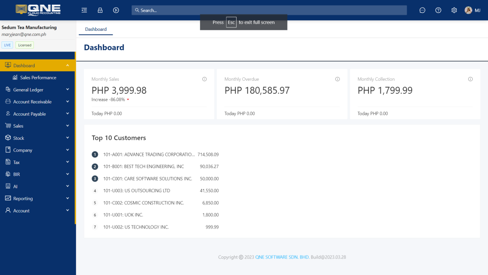
Task: Expand the AI menu chevron
Action: [67, 186]
